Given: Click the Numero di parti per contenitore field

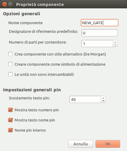Looking at the screenshot, I should [x=97, y=44].
